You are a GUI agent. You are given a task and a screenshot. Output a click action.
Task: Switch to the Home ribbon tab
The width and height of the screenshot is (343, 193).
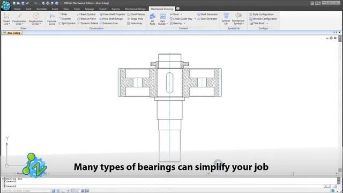pos(17,9)
